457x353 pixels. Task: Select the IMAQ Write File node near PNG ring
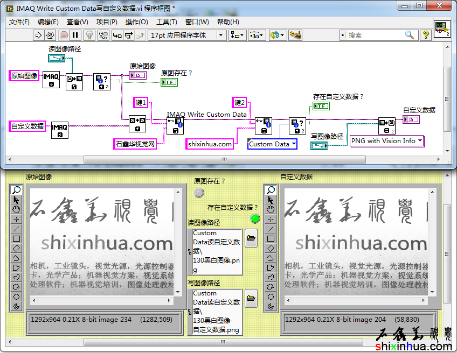pos(387,126)
